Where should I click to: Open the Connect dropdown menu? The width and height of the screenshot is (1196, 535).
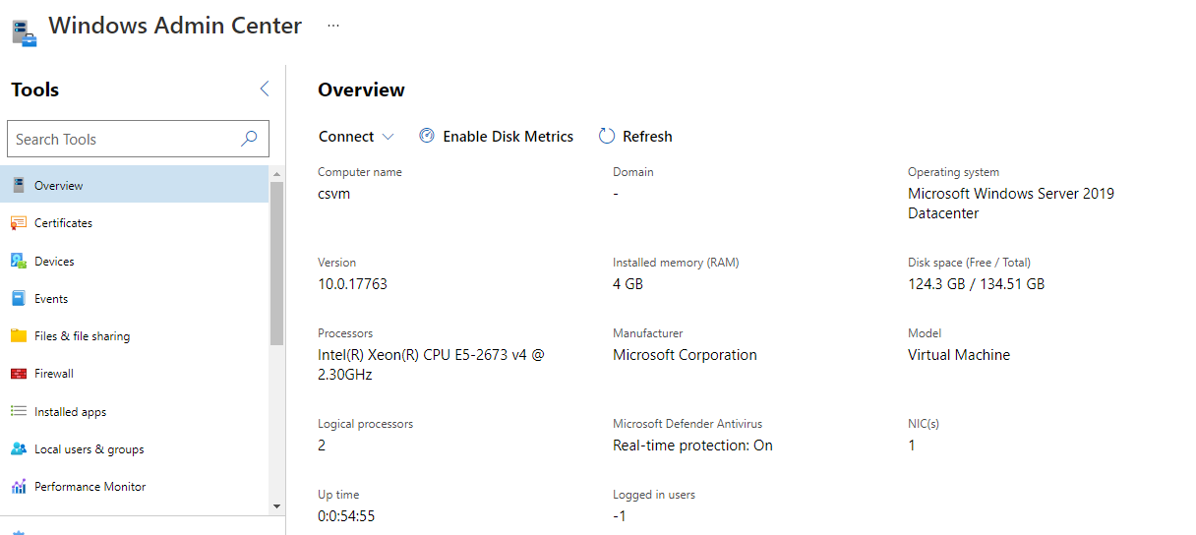(356, 137)
